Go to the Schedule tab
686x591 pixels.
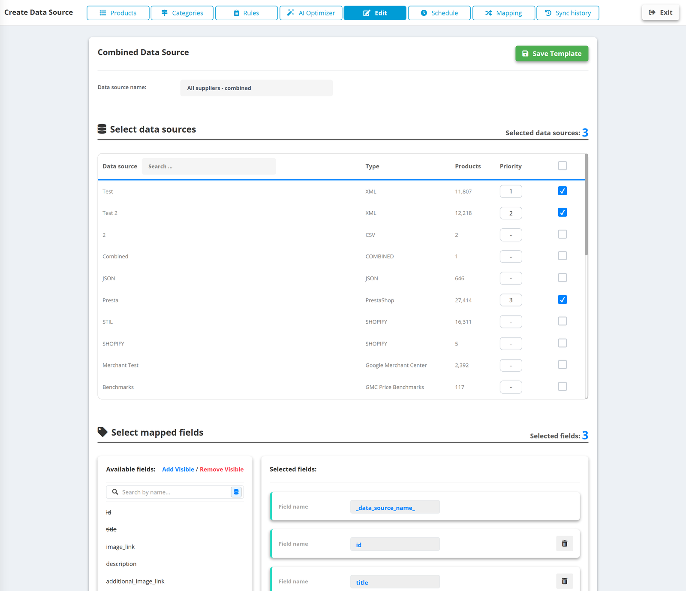(439, 13)
